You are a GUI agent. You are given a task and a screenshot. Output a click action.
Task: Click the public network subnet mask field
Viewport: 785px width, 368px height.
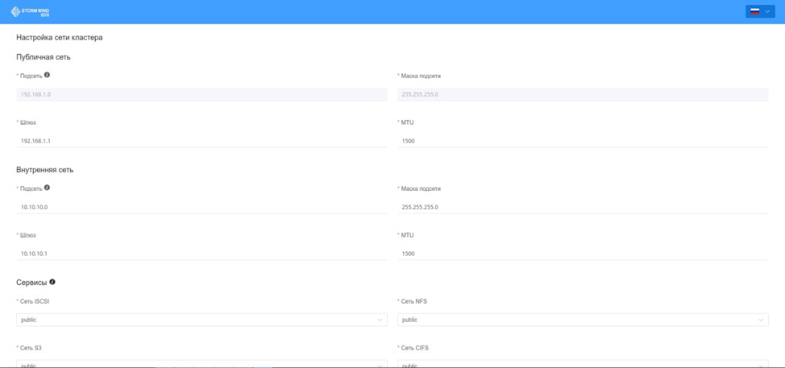coord(583,94)
